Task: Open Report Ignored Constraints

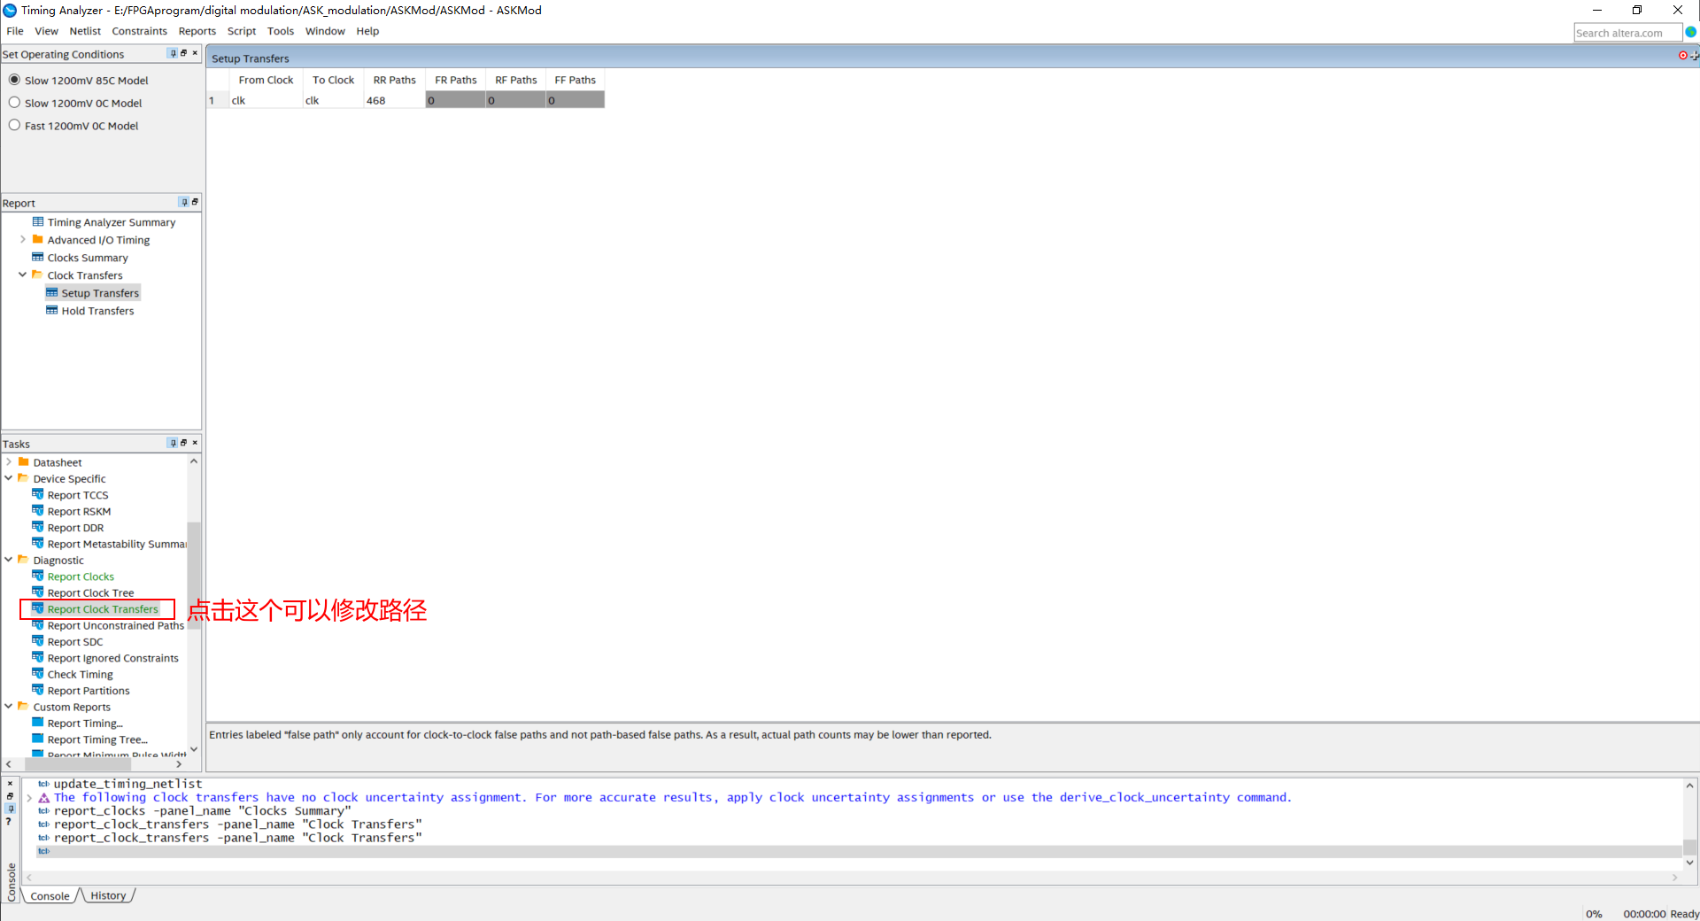Action: (x=112, y=657)
